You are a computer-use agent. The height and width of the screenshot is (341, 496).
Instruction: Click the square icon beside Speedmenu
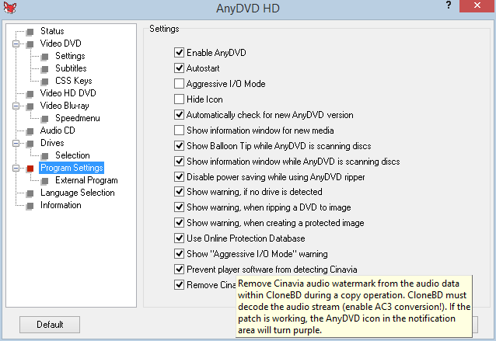[x=45, y=119]
